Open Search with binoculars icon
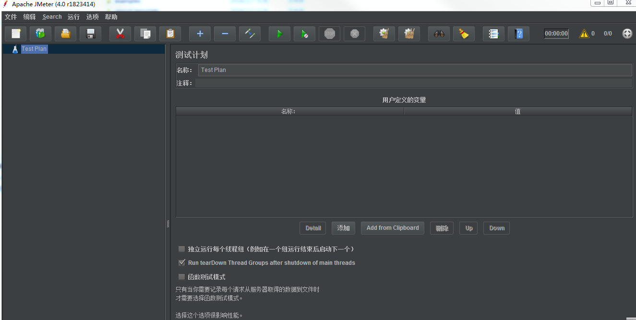 [x=439, y=34]
